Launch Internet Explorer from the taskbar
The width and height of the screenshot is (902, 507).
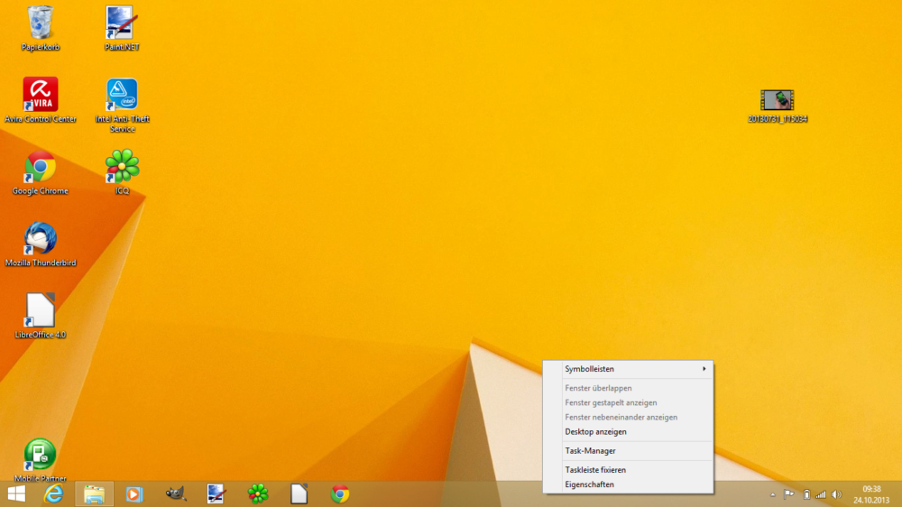pos(54,493)
